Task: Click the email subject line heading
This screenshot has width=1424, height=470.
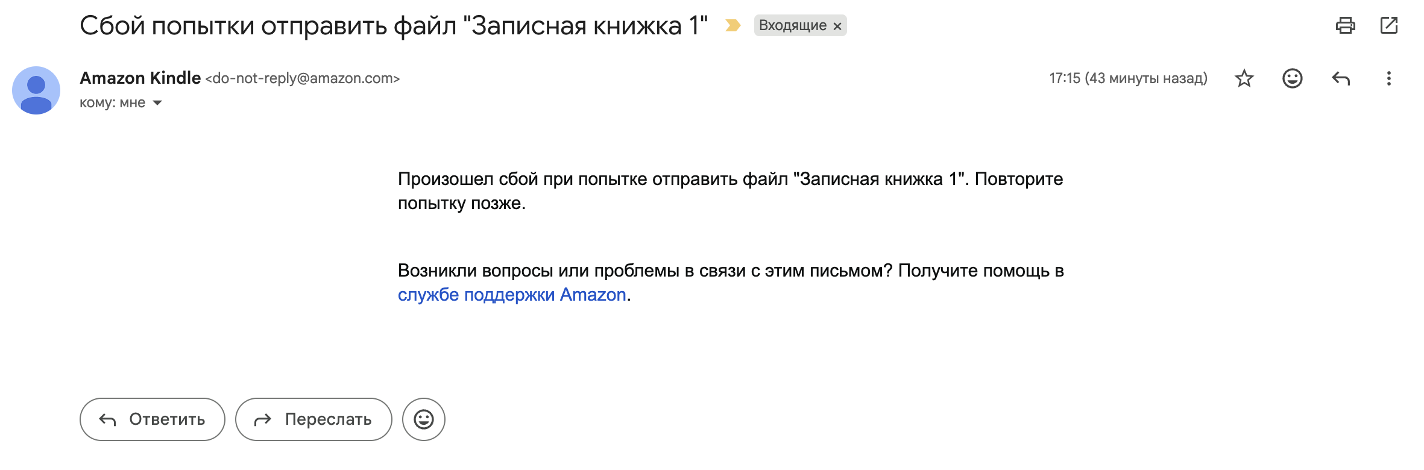Action: tap(393, 26)
